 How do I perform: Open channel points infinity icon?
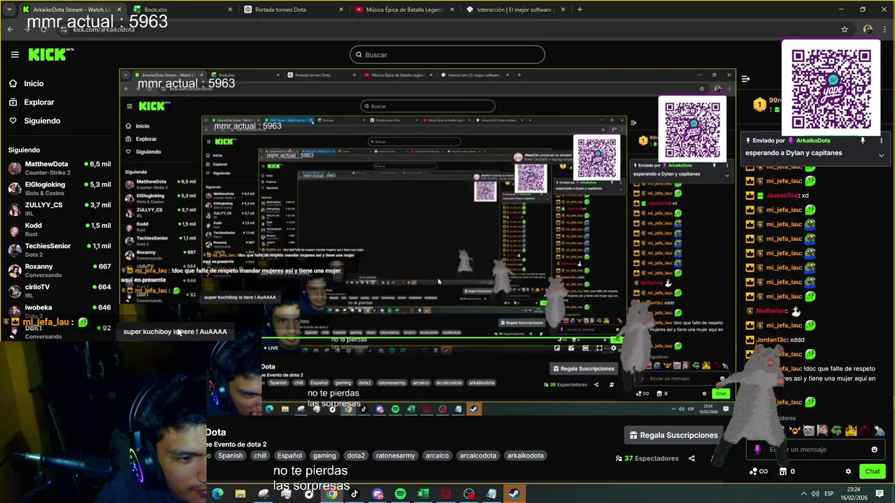(x=758, y=472)
